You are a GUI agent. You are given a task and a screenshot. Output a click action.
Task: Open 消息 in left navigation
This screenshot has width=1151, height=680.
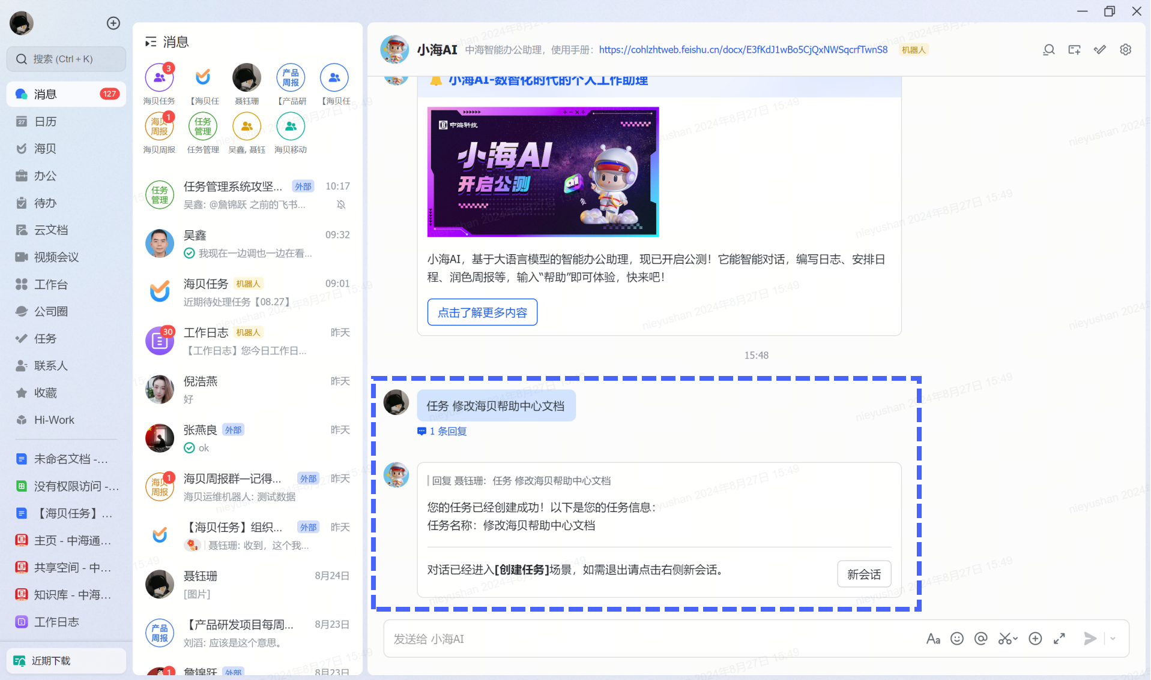(66, 94)
